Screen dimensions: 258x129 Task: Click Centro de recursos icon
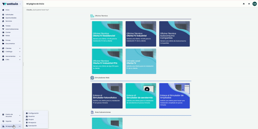point(3,115)
